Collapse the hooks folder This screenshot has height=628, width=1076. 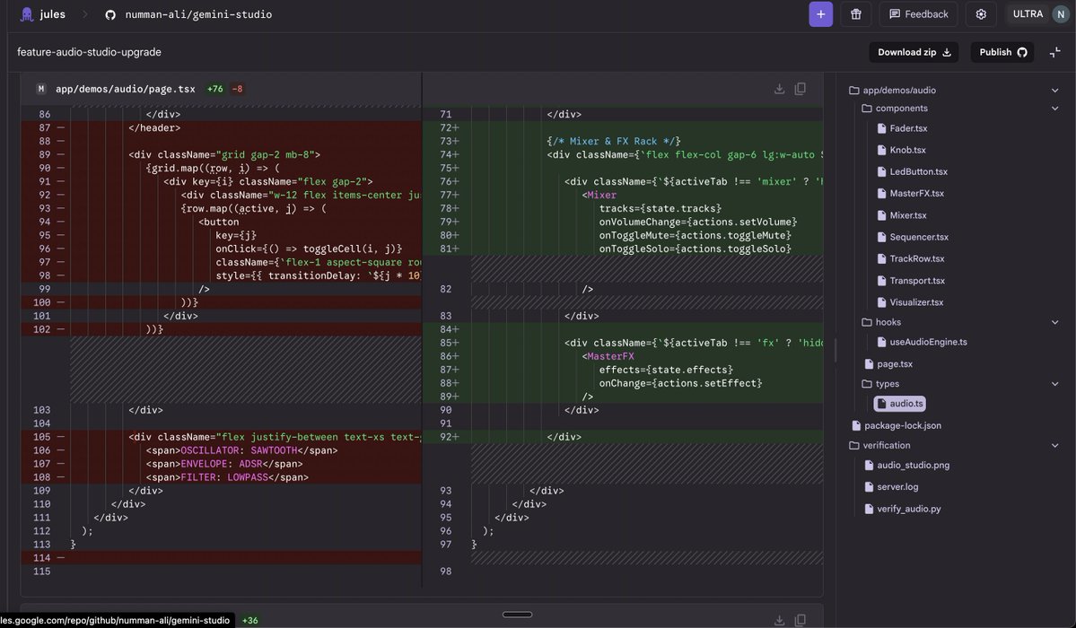click(x=1054, y=320)
